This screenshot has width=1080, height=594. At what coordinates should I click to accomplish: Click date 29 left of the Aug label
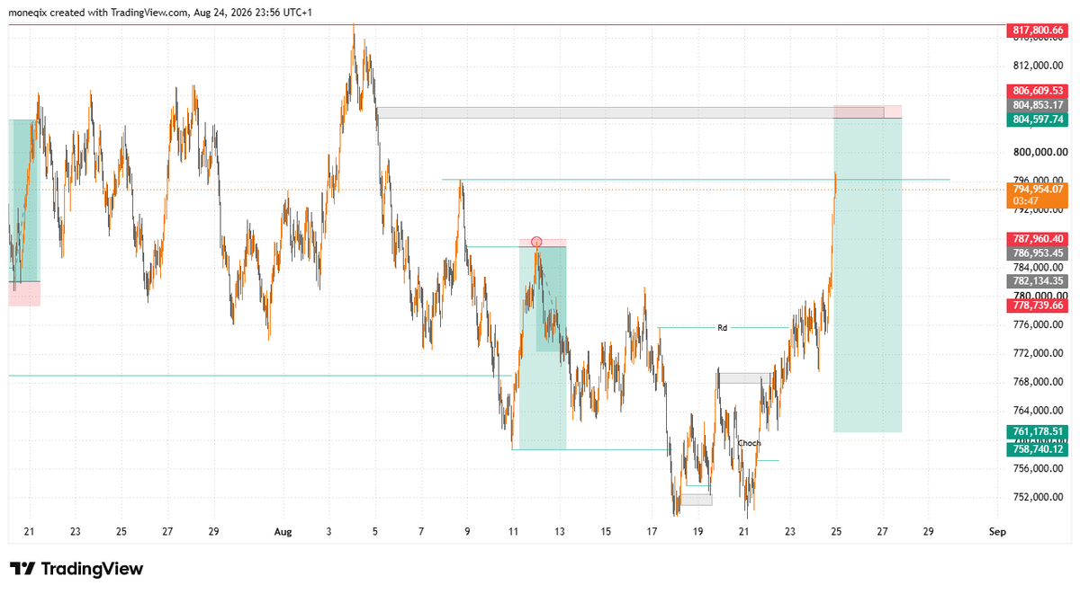(x=213, y=531)
